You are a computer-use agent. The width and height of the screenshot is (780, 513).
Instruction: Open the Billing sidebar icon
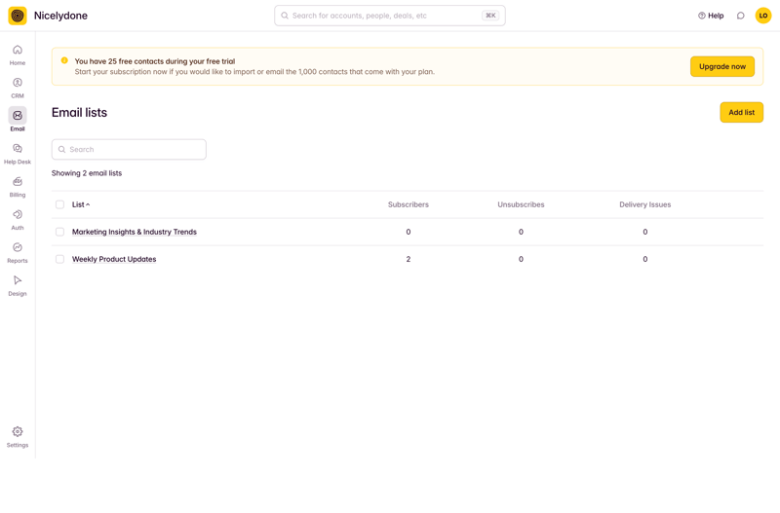[18, 181]
